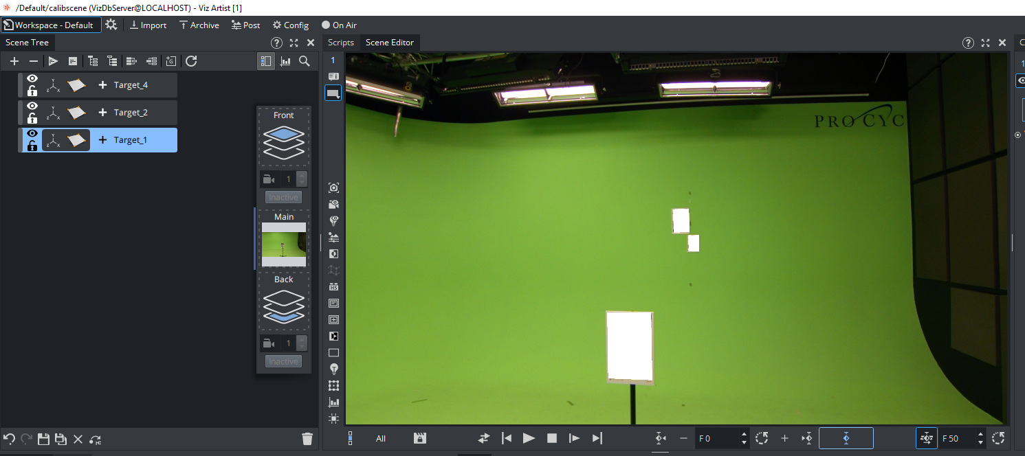Viewport: 1025px width, 456px height.
Task: Click the refresh icon in Scene Tree toolbar
Action: [191, 61]
